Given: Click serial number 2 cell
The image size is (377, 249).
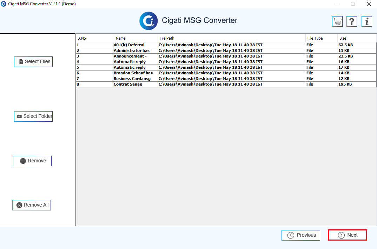Looking at the screenshot, I should (x=94, y=51).
